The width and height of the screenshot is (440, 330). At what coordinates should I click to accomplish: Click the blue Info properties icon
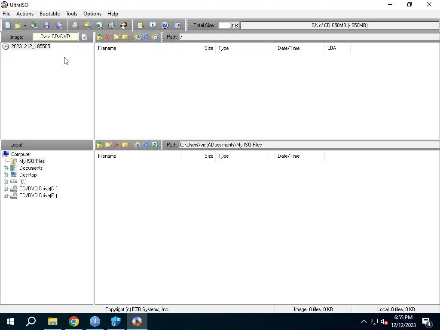153,25
